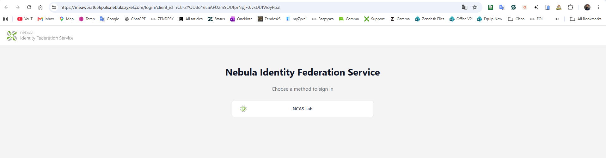
Task: Open the ZENDESK bookmark
Action: click(x=162, y=19)
